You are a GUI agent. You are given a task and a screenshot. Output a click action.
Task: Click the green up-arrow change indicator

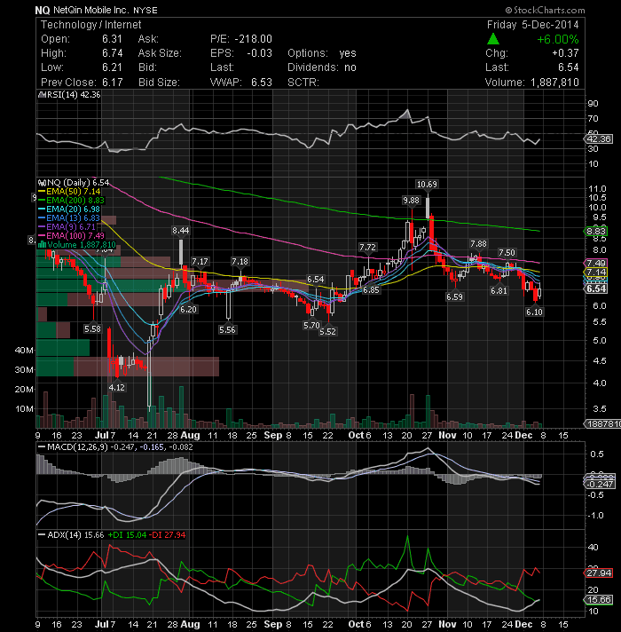493,39
